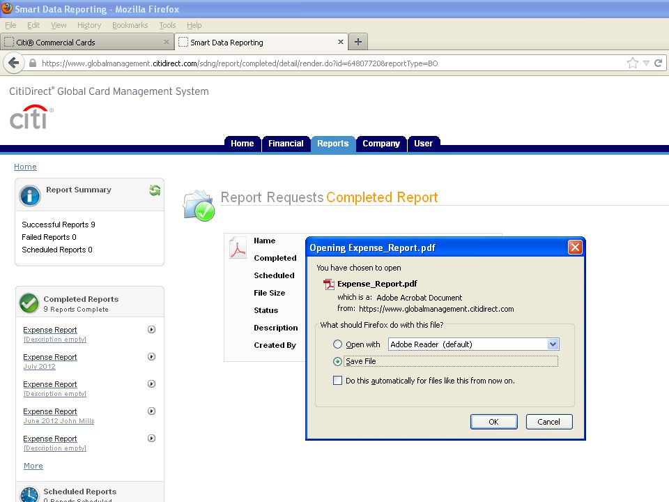Go to the Company navigation tab

(381, 144)
